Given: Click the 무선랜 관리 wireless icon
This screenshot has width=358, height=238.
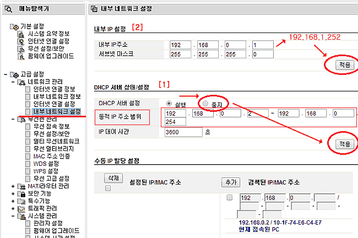Looking at the screenshot, I should pyautogui.click(x=21, y=120).
